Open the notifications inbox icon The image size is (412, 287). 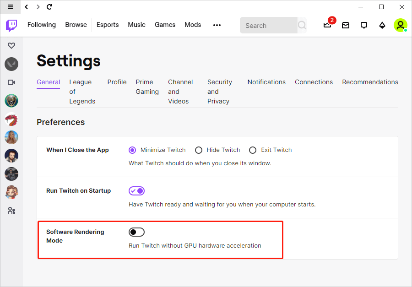coord(346,25)
